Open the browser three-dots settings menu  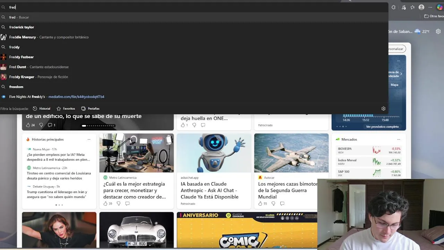click(430, 7)
